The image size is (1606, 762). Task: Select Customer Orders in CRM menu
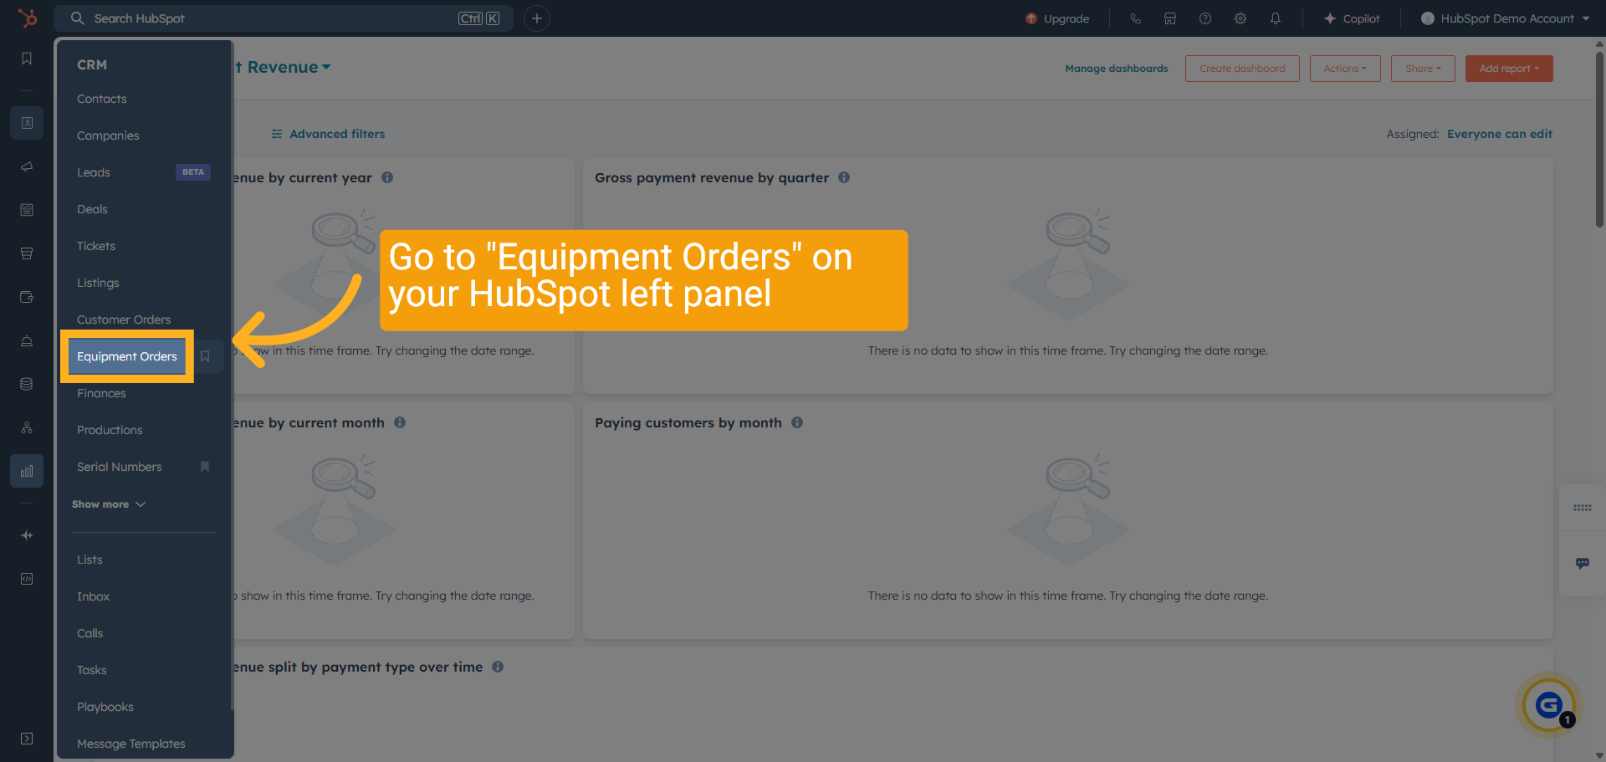point(124,320)
